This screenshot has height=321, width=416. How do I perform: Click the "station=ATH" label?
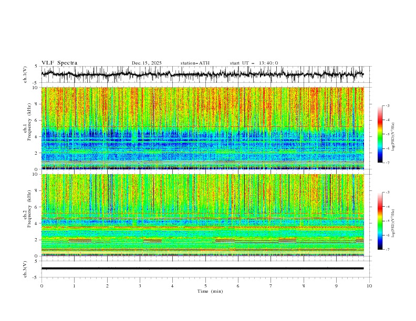tap(195, 63)
